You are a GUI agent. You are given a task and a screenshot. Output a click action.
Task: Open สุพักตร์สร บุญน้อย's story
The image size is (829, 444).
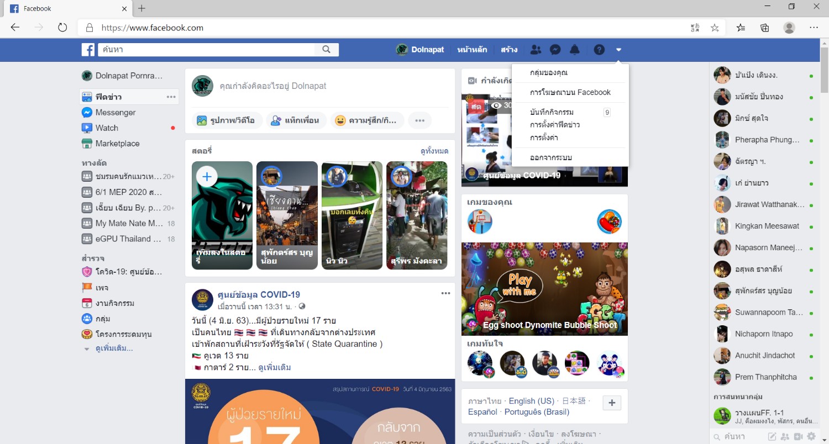tap(287, 215)
